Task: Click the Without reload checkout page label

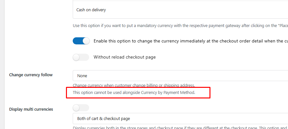Action: tap(125, 57)
